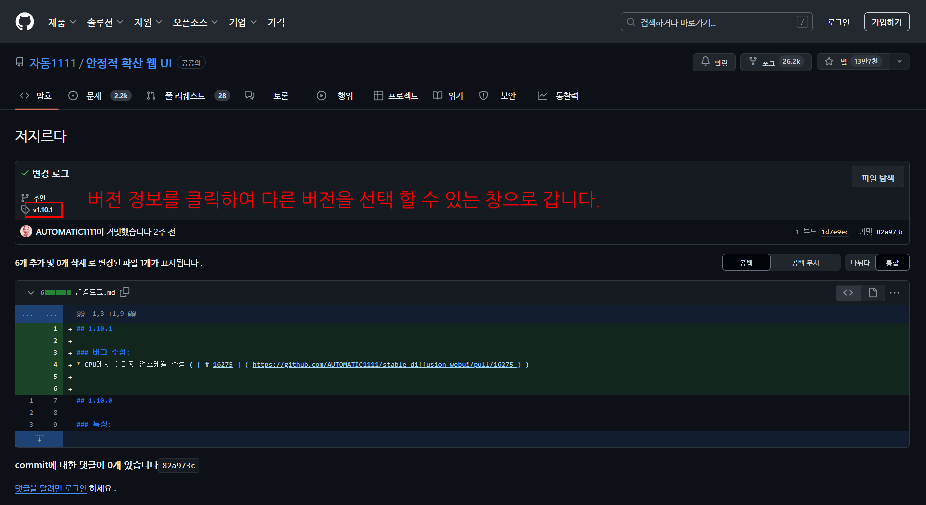
Task: Open the 자동1111 owner link
Action: pos(52,63)
